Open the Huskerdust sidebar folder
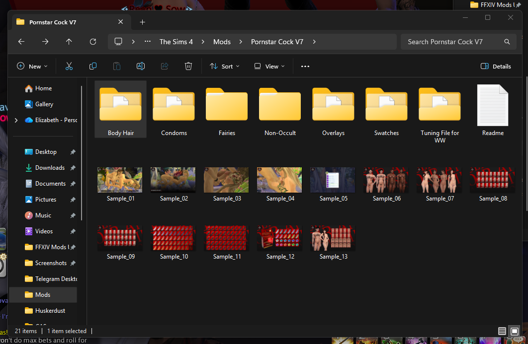The width and height of the screenshot is (528, 344). (x=46, y=311)
